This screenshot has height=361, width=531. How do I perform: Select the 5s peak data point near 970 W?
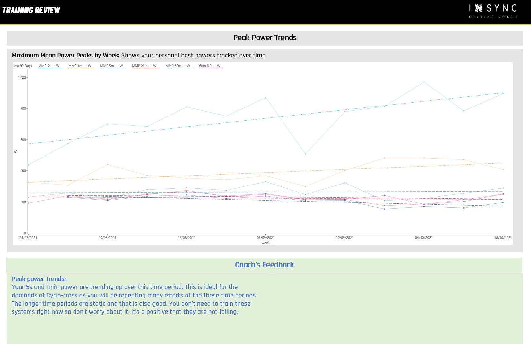(x=424, y=82)
